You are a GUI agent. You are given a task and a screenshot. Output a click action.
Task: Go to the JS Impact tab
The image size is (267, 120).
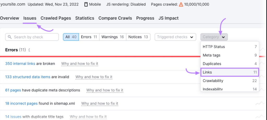pos(168,18)
